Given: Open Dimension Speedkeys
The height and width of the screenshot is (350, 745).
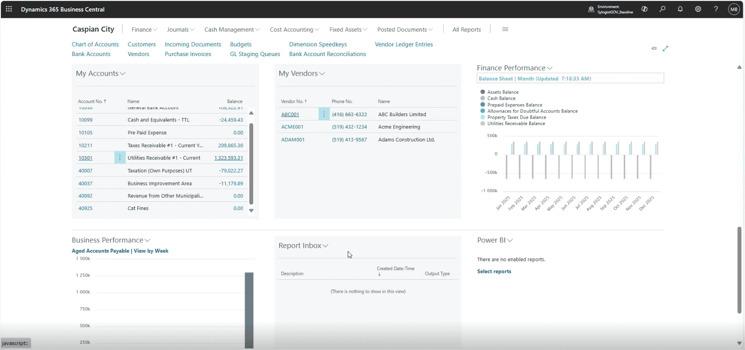Looking at the screenshot, I should 318,44.
